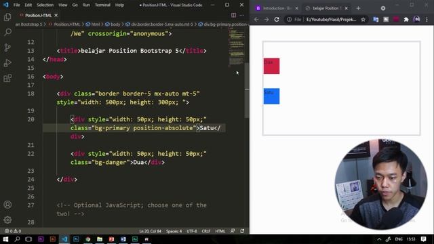Open the Source Control view
Screen dimensions: 434x244
pyautogui.click(x=7, y=47)
